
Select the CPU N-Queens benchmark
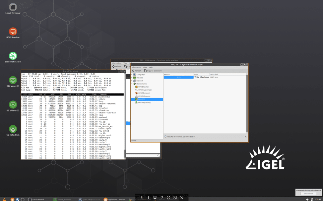click(144, 96)
